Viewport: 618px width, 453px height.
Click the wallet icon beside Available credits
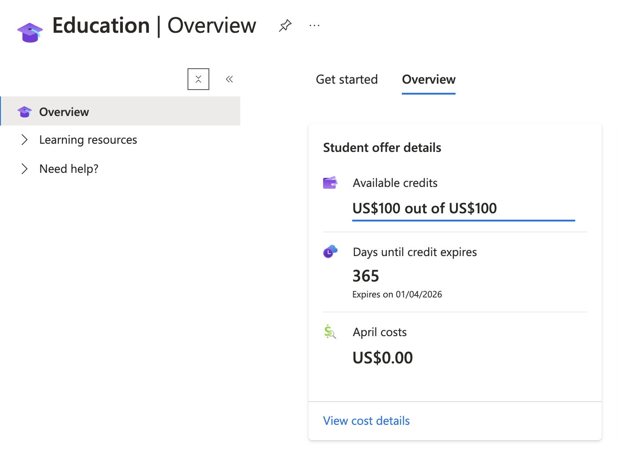tap(330, 183)
